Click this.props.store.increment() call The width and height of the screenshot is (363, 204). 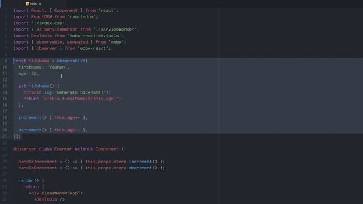coord(121,161)
